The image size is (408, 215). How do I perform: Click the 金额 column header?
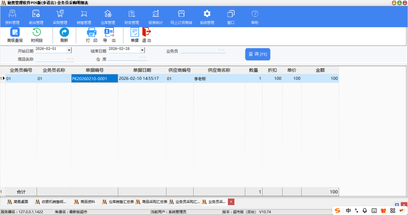pos(320,70)
